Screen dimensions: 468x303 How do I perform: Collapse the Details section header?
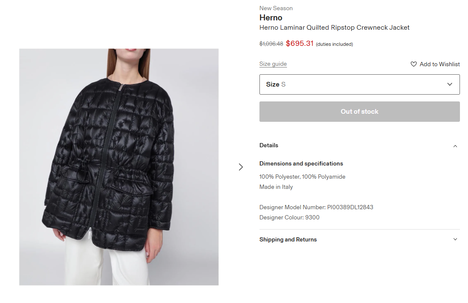tap(359, 146)
